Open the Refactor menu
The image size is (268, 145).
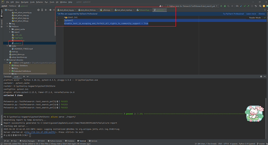(x=40, y=2)
